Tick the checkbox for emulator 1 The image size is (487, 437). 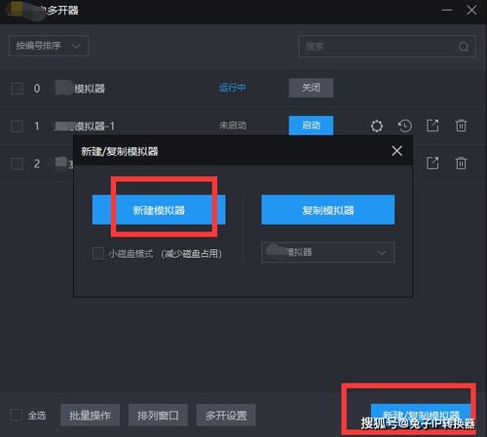coord(17,126)
